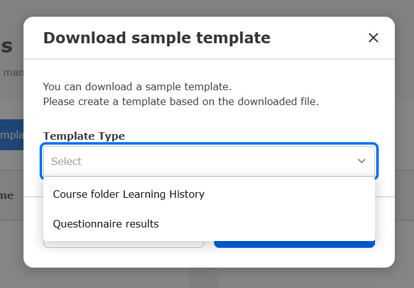
Task: Close the Download sample template dialog
Action: coord(373,38)
